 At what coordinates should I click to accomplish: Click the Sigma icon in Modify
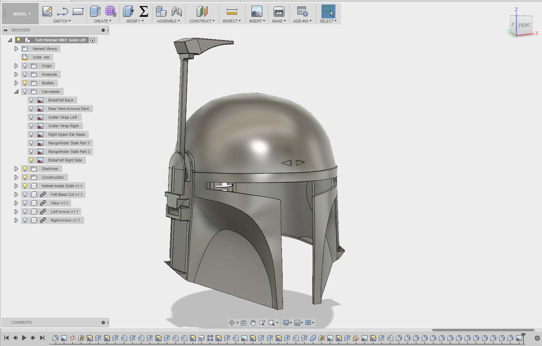click(x=143, y=11)
